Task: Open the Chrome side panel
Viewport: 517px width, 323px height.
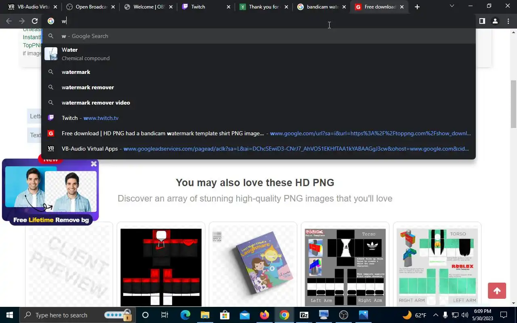Action: 482,21
